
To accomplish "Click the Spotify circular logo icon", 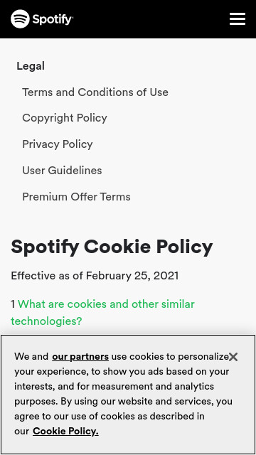I will click(20, 19).
